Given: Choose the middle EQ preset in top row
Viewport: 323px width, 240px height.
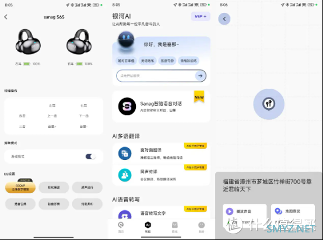Looking at the screenshot, I should pos(54,187).
